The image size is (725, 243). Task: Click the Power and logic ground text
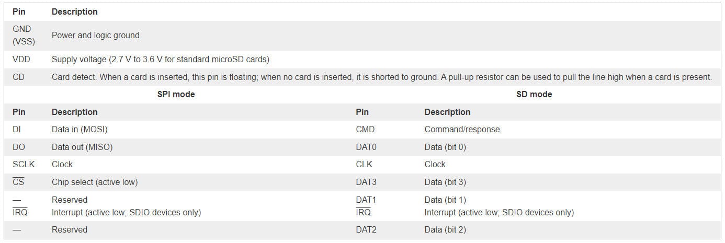(x=95, y=35)
